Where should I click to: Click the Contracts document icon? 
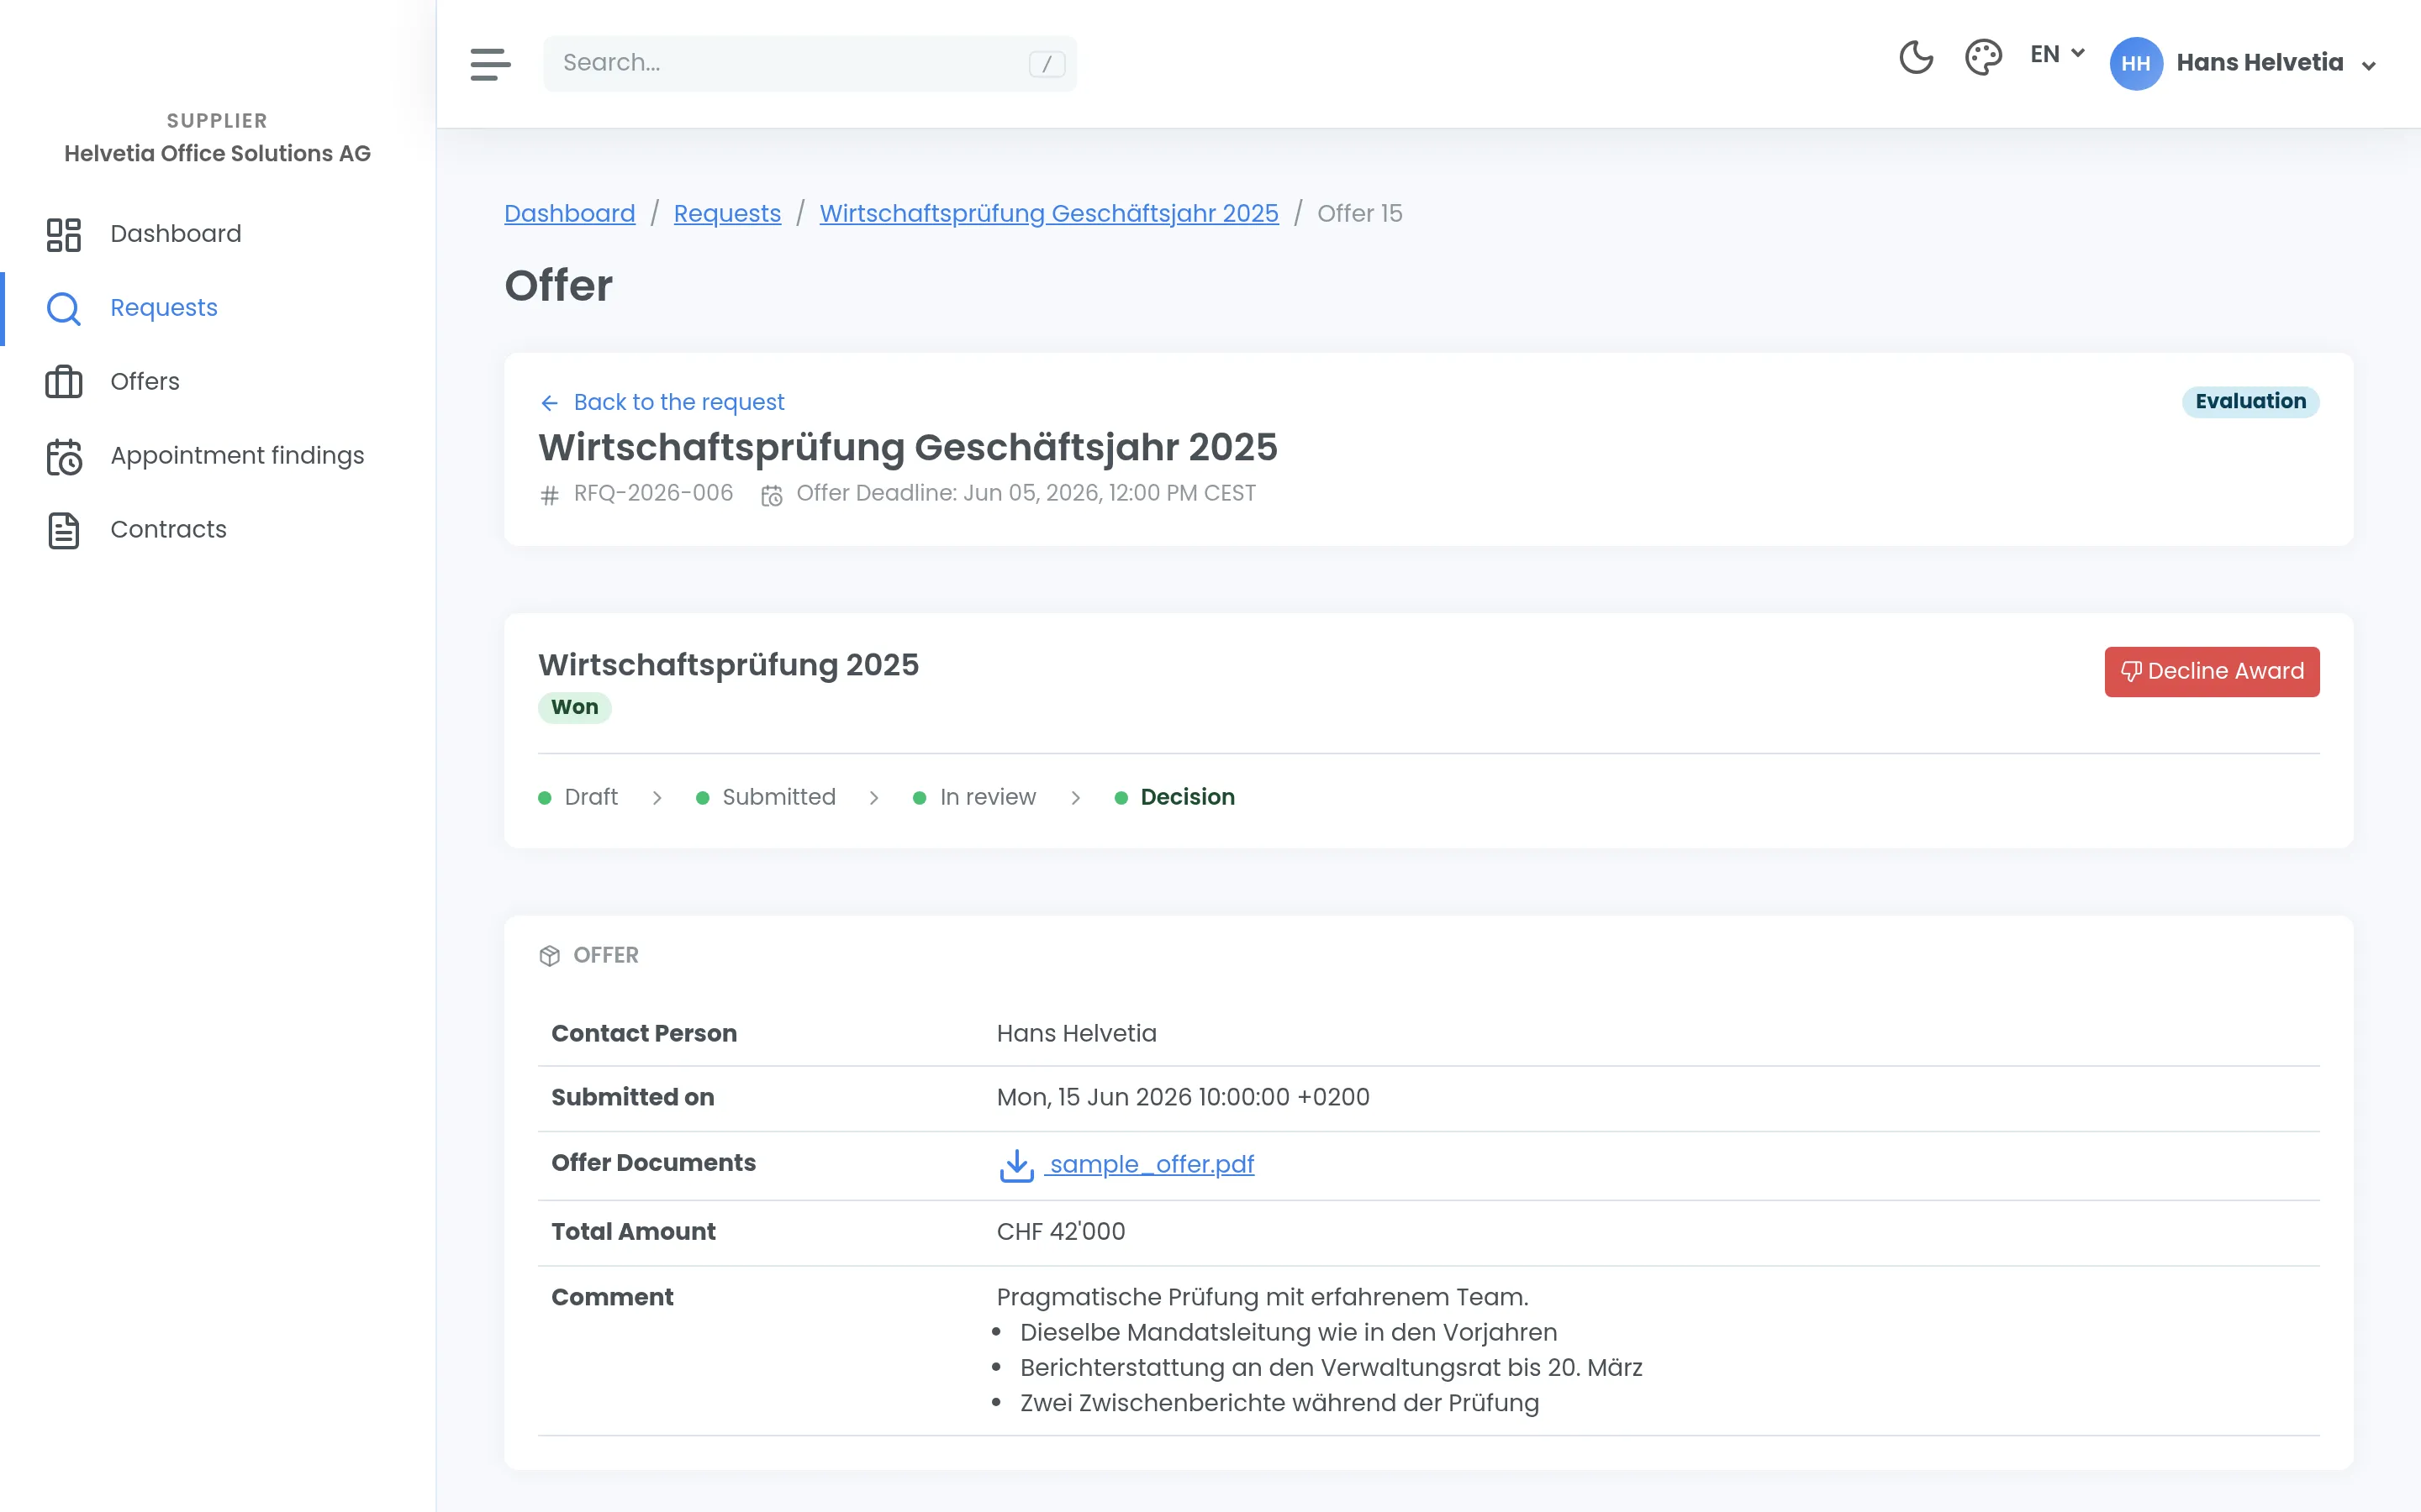(x=64, y=531)
